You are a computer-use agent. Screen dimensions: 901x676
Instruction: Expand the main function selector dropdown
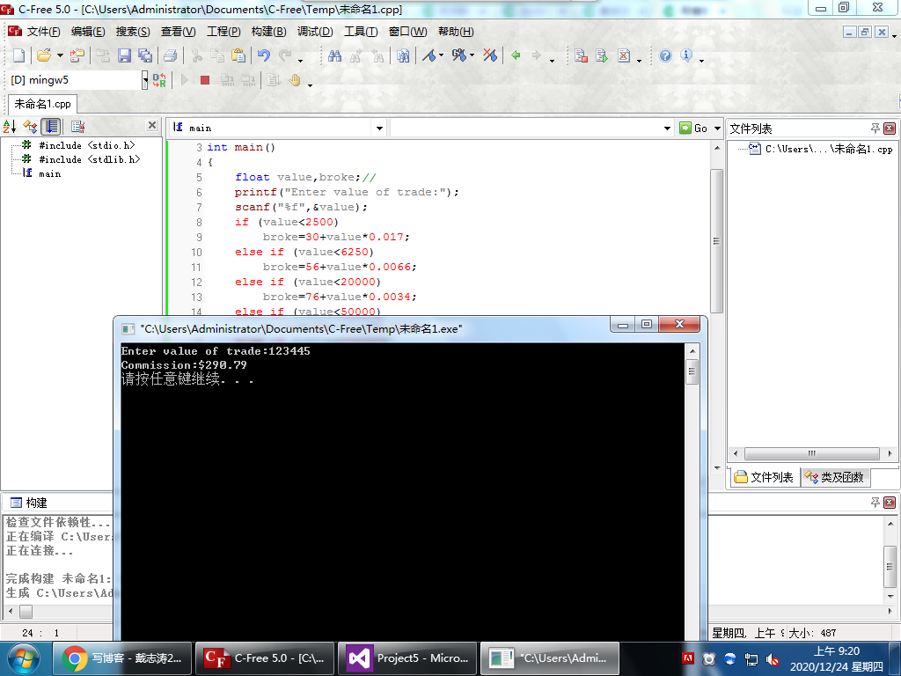379,128
